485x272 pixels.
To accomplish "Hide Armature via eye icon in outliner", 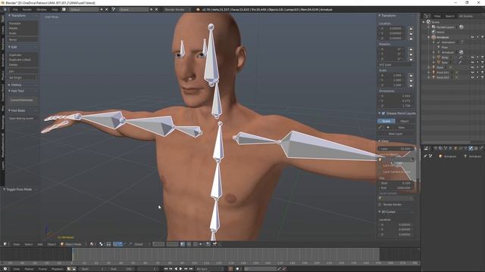I will click(473, 37).
